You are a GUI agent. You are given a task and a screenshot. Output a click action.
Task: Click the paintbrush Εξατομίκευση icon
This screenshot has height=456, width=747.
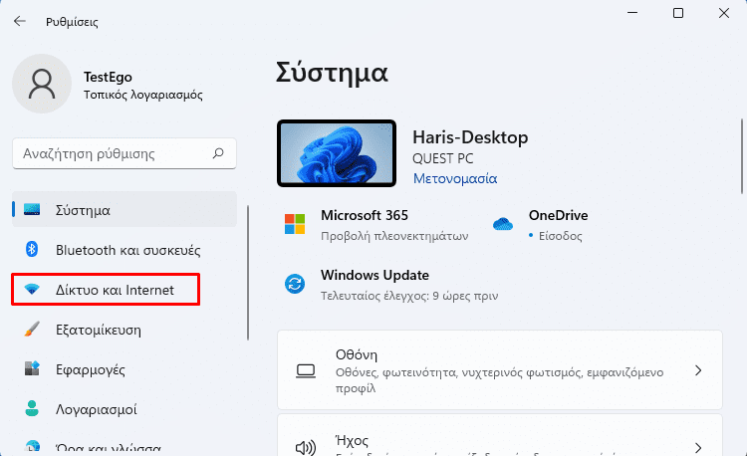[32, 329]
